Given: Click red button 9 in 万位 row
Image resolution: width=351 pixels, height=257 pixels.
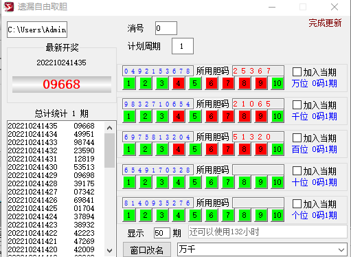Looking at the screenshot, I should pos(260,83).
